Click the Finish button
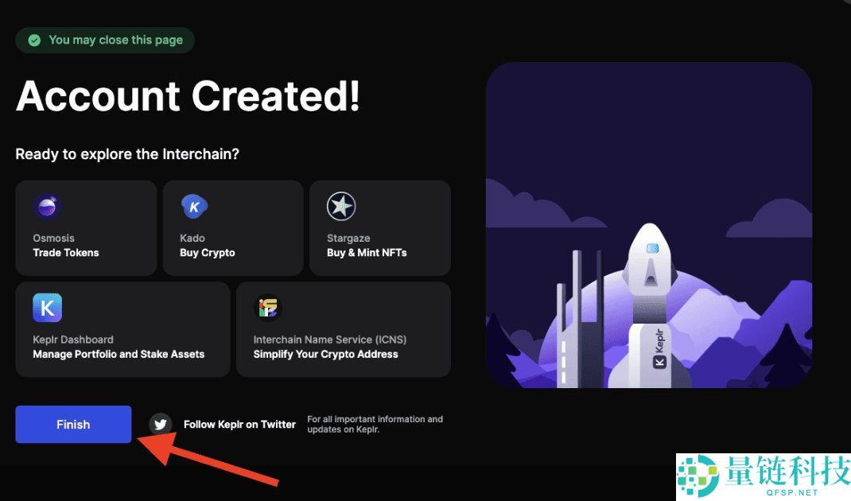Screen dimensions: 851x501 click(x=73, y=425)
